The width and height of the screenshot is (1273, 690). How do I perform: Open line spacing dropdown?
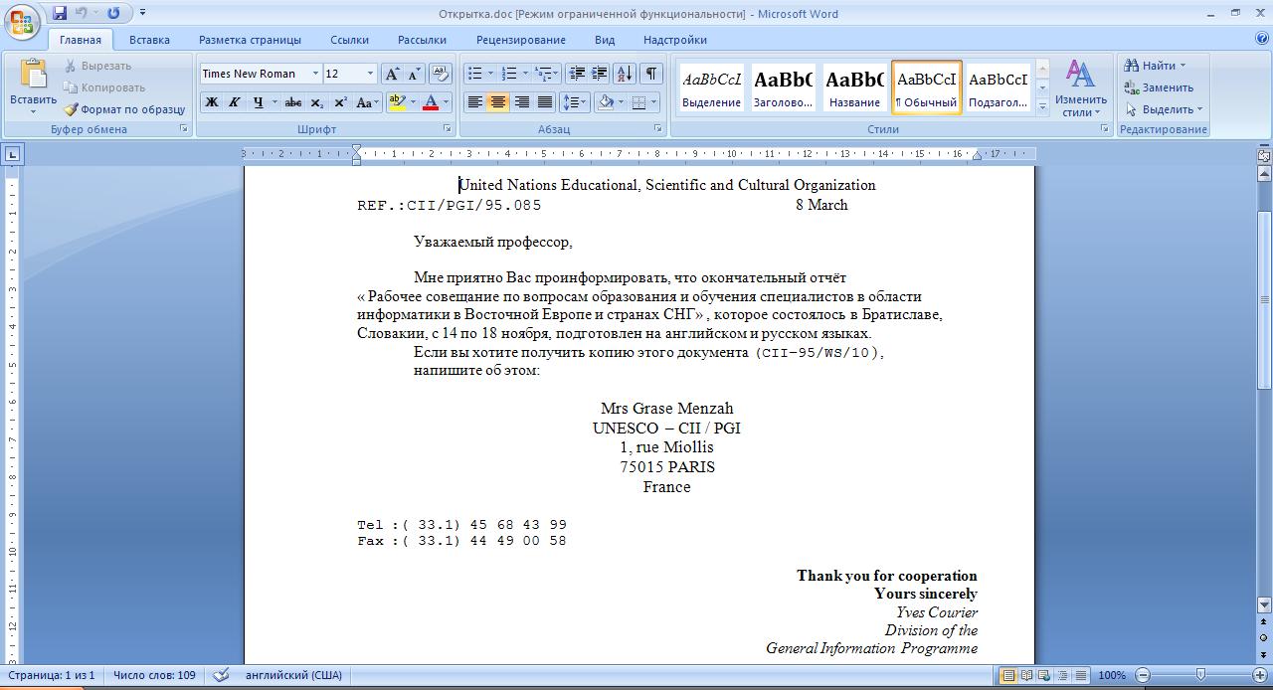click(x=574, y=102)
